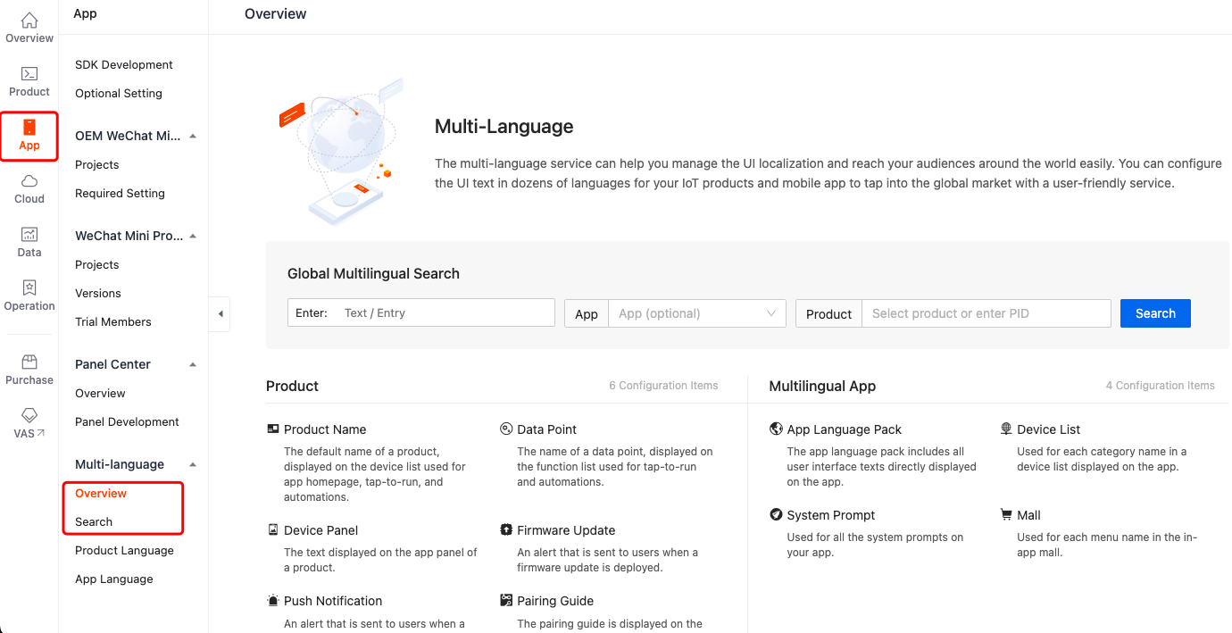Image resolution: width=1232 pixels, height=633 pixels.
Task: Click the Purchase icon in the sidebar
Action: pos(29,366)
